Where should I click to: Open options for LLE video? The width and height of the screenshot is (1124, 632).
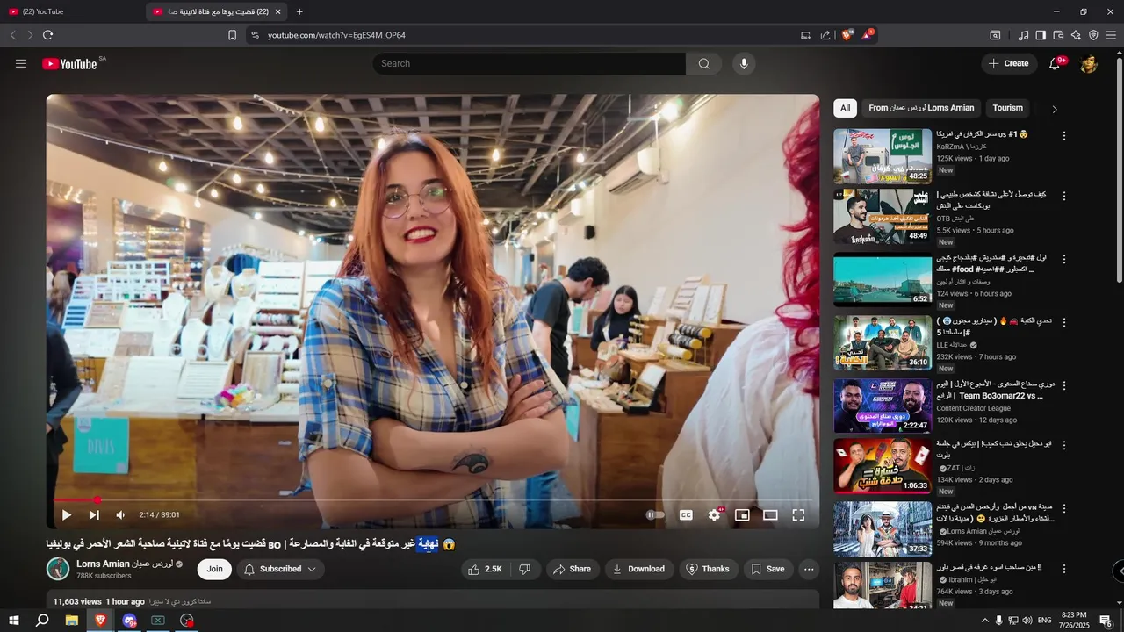click(1064, 322)
